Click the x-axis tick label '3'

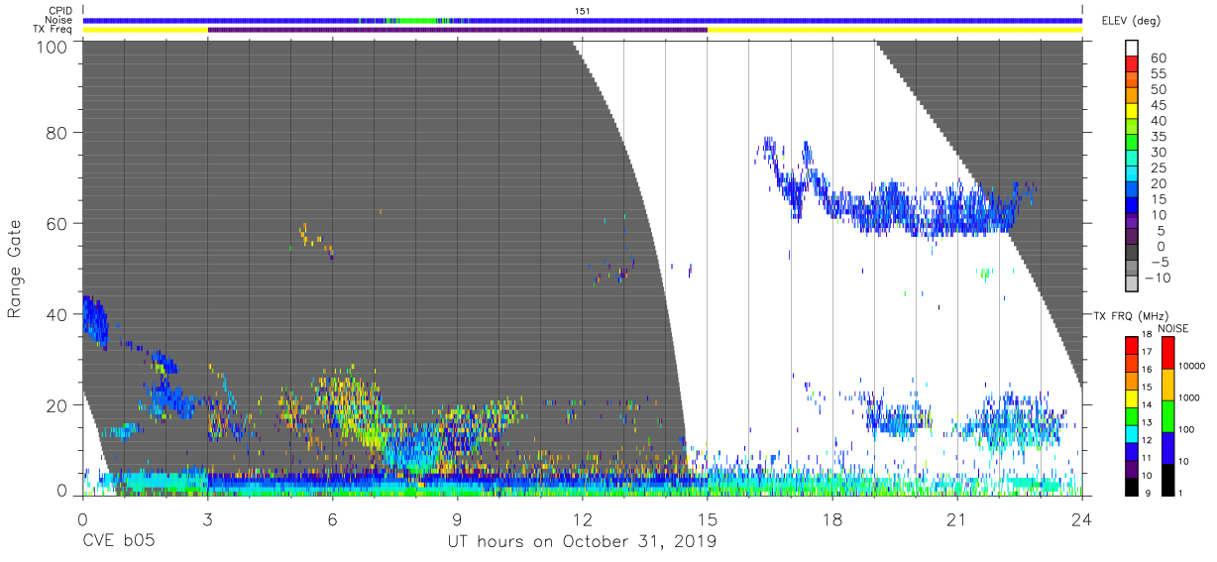coord(207,519)
